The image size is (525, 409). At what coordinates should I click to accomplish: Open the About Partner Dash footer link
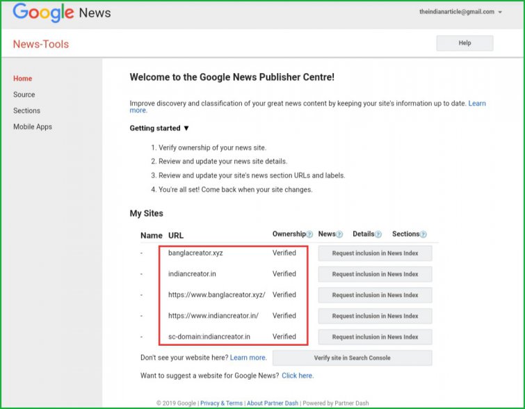point(273,403)
